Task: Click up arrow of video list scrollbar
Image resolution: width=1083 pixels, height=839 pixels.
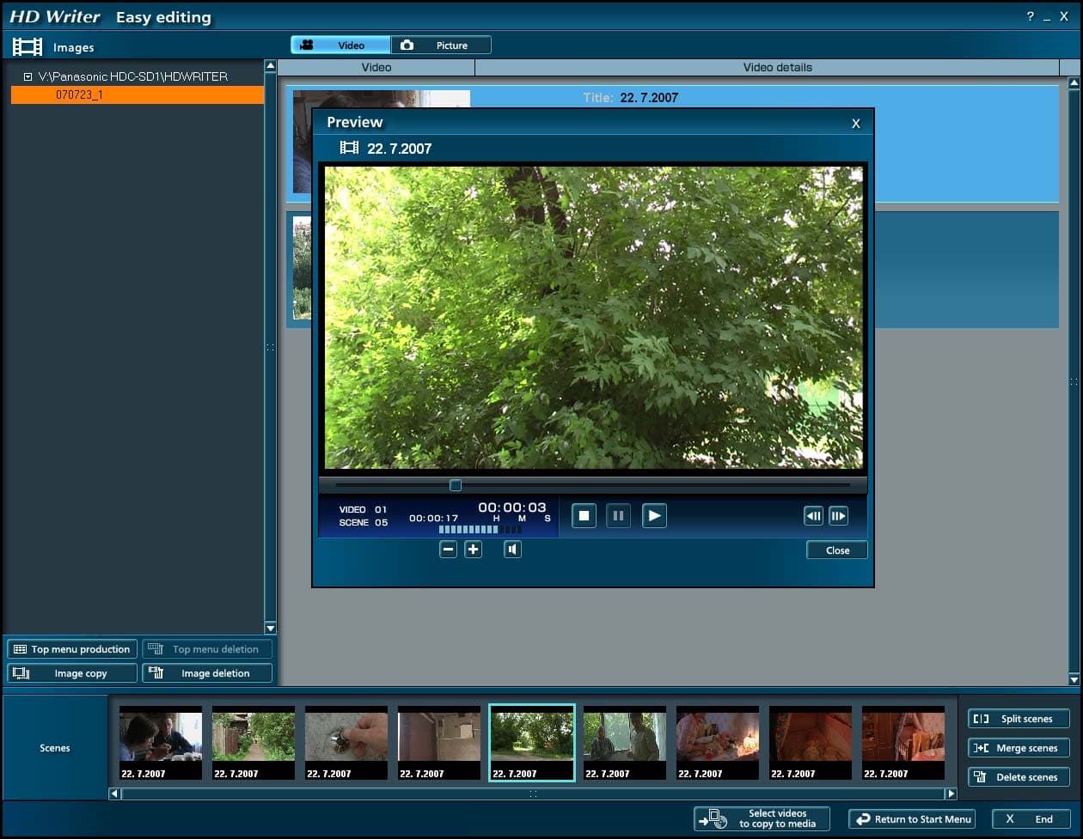Action: 1074,83
